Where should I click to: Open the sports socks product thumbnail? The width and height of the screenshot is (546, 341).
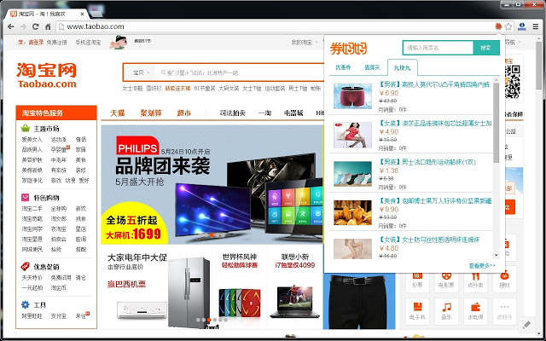[x=352, y=174]
